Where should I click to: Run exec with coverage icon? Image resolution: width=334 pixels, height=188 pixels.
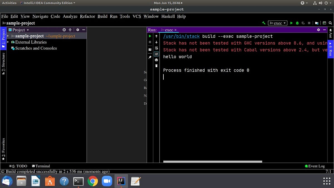point(303,23)
